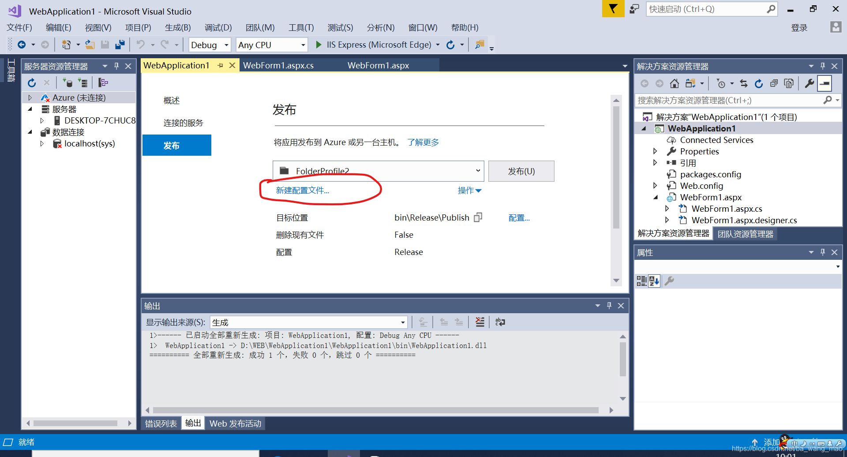Open the Any CPU platform dropdown
The width and height of the screenshot is (847, 457).
pyautogui.click(x=271, y=45)
